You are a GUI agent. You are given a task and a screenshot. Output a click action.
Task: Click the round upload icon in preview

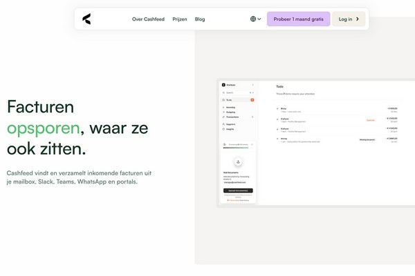238,161
